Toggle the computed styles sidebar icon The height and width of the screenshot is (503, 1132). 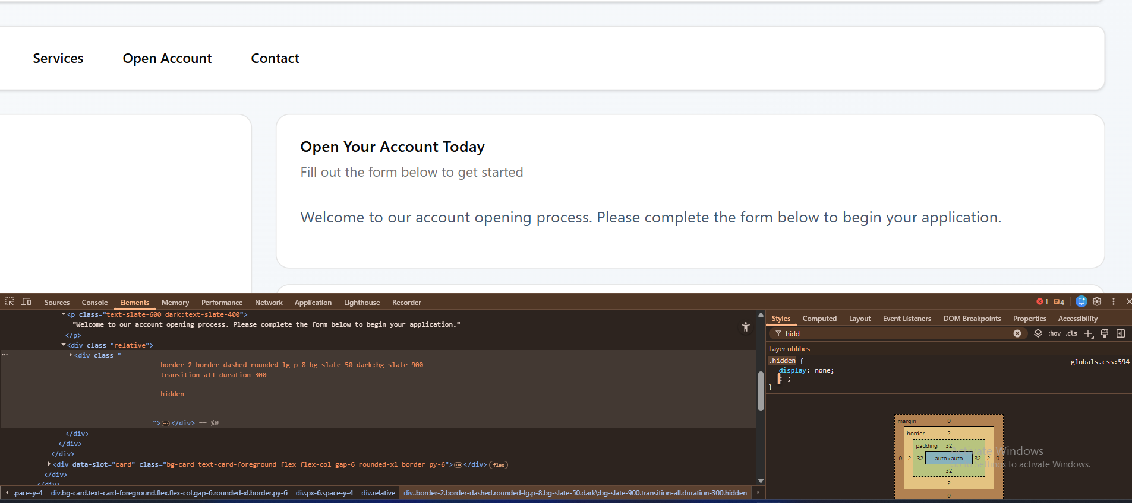(1121, 333)
